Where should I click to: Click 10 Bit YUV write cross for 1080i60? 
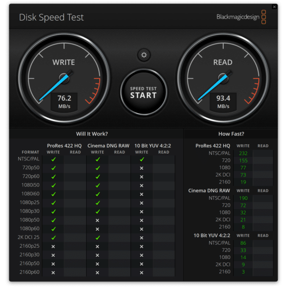tap(141, 194)
